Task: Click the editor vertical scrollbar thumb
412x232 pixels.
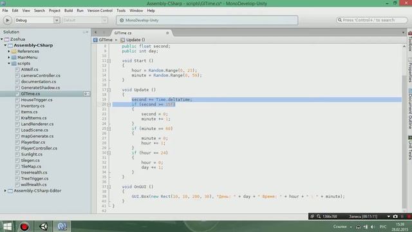Action: 404,142
